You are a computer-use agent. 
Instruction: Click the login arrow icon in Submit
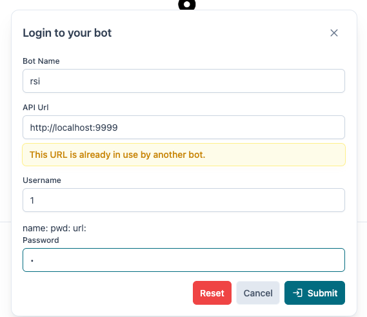click(297, 293)
